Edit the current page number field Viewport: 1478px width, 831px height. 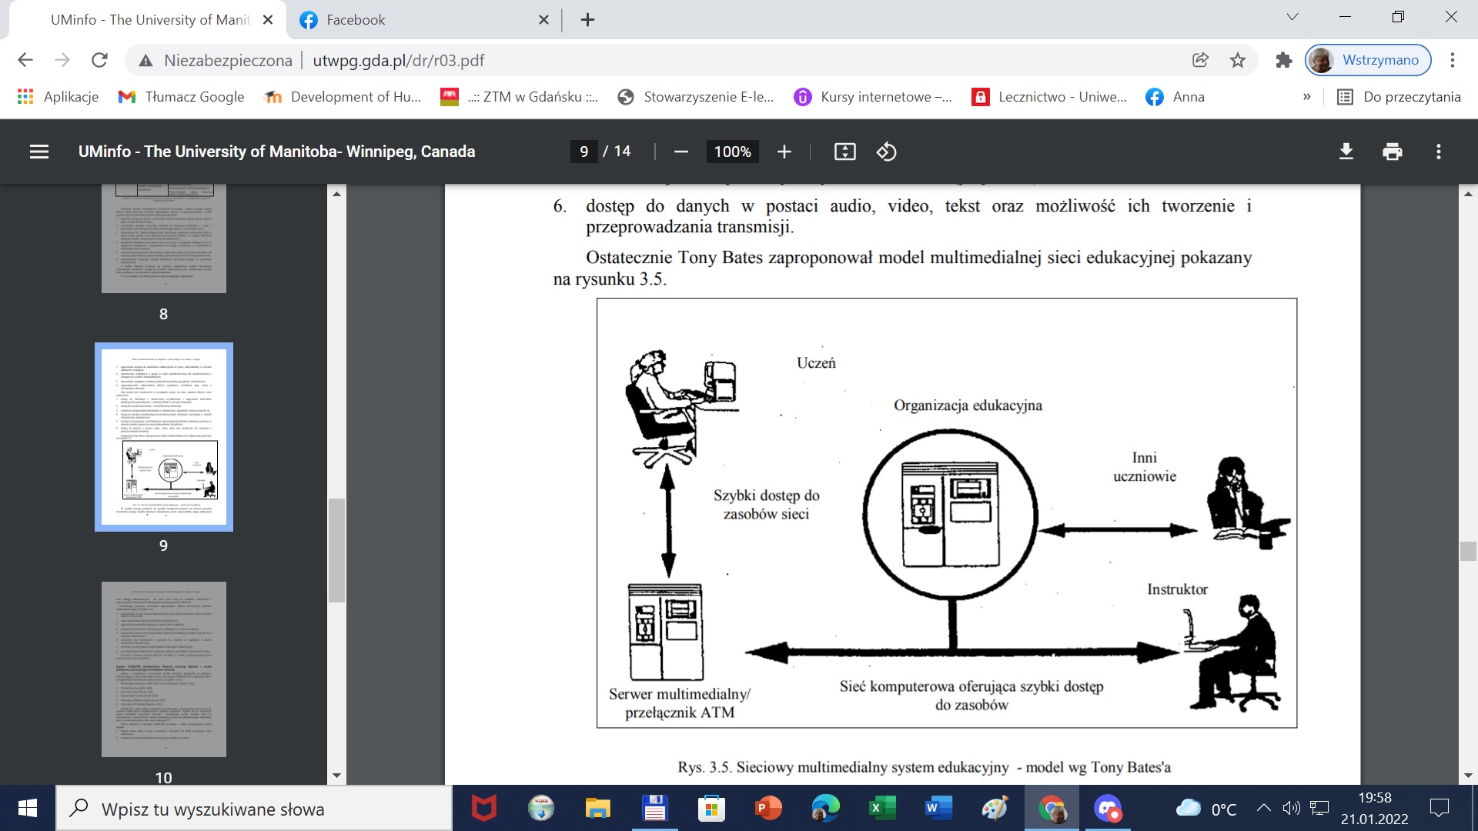tap(584, 152)
